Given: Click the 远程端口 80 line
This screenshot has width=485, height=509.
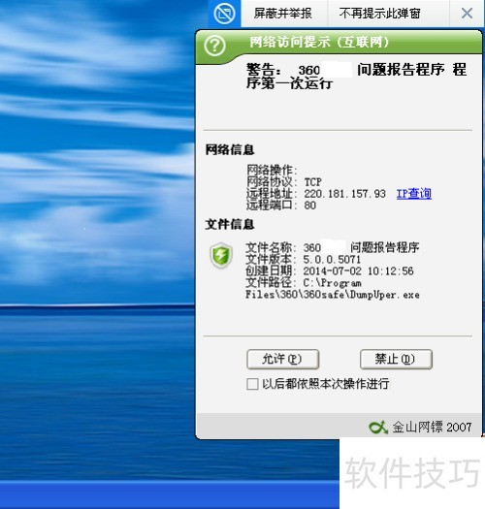Looking at the screenshot, I should (281, 206).
